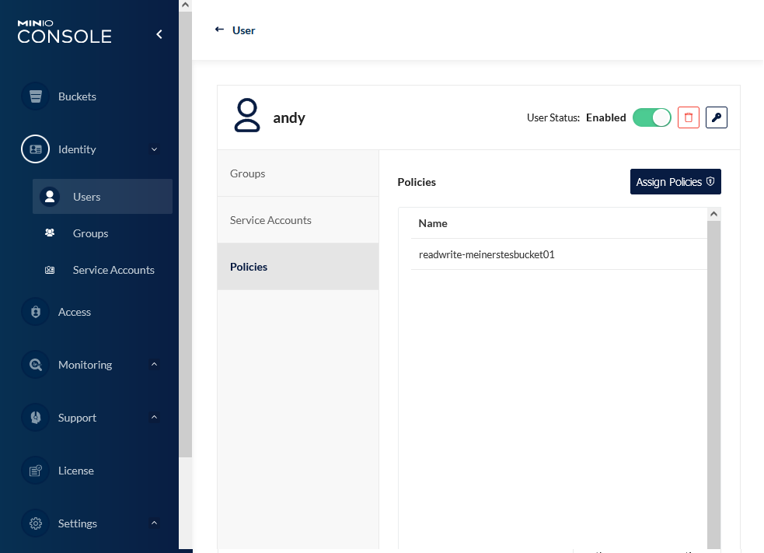Expand the Monitoring menu chevron
This screenshot has width=764, height=553.
(154, 365)
